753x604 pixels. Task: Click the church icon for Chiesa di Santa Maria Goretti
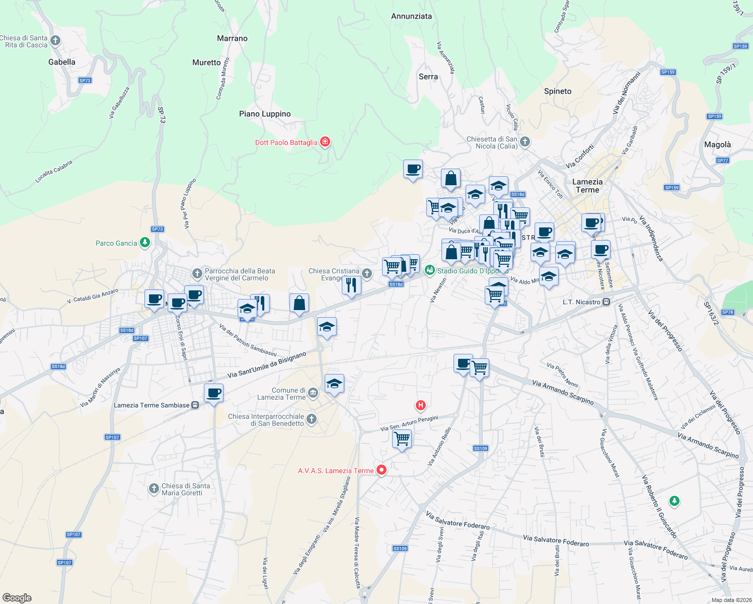pyautogui.click(x=154, y=487)
